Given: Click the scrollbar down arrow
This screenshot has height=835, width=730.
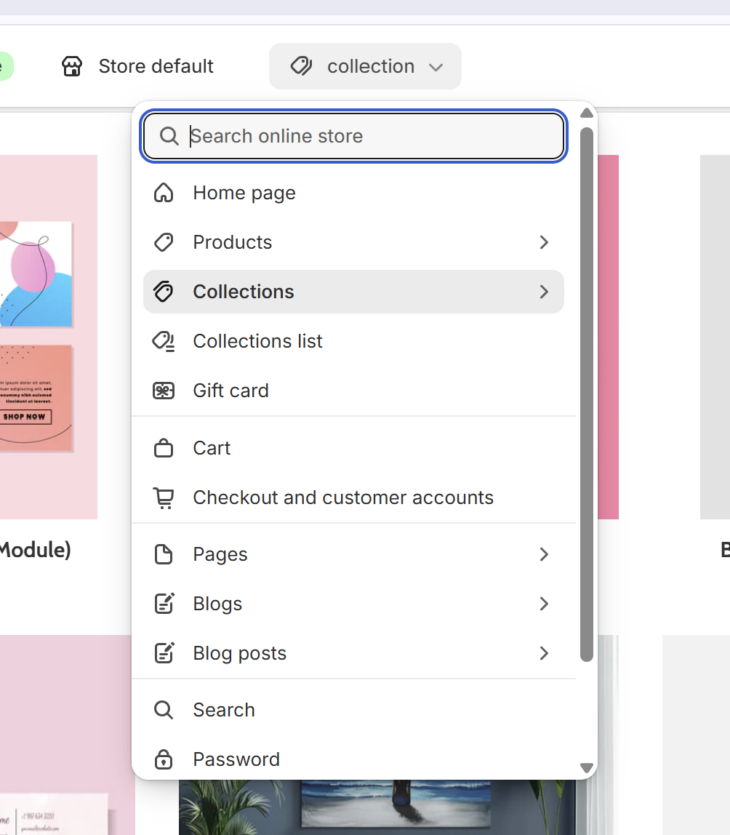Looking at the screenshot, I should (x=587, y=768).
